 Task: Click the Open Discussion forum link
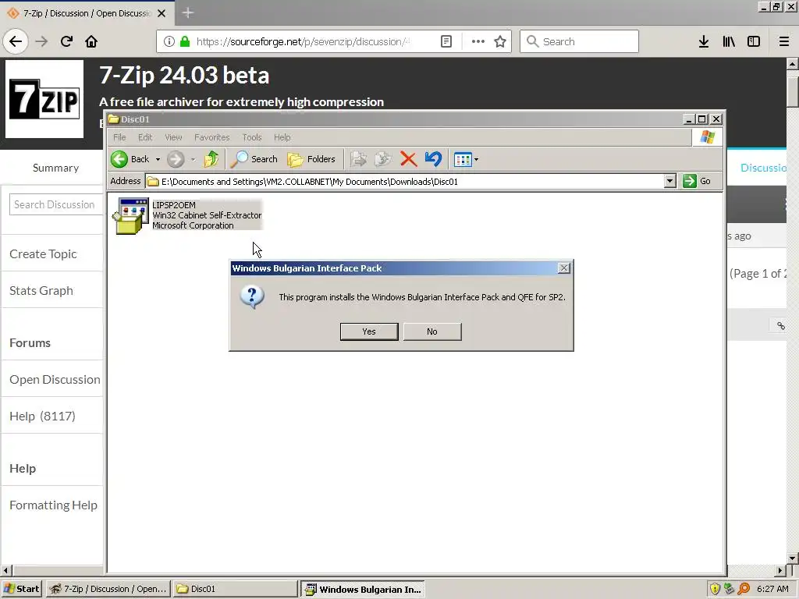pos(55,380)
